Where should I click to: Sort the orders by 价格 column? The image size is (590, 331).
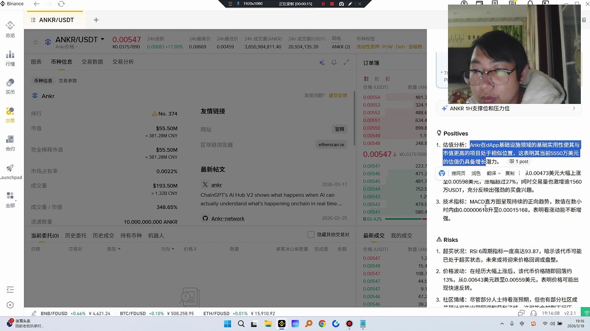click(190, 249)
